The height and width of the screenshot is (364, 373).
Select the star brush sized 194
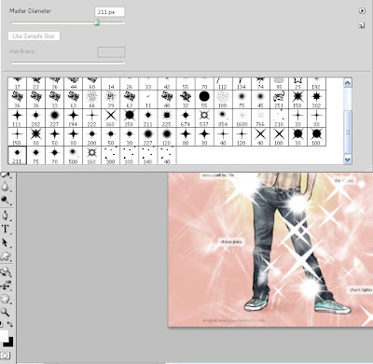[x=74, y=118]
